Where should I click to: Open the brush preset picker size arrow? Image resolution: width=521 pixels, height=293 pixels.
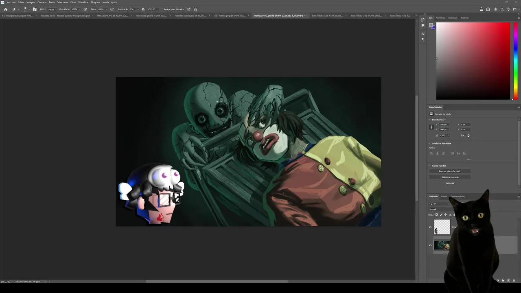tap(29, 9)
